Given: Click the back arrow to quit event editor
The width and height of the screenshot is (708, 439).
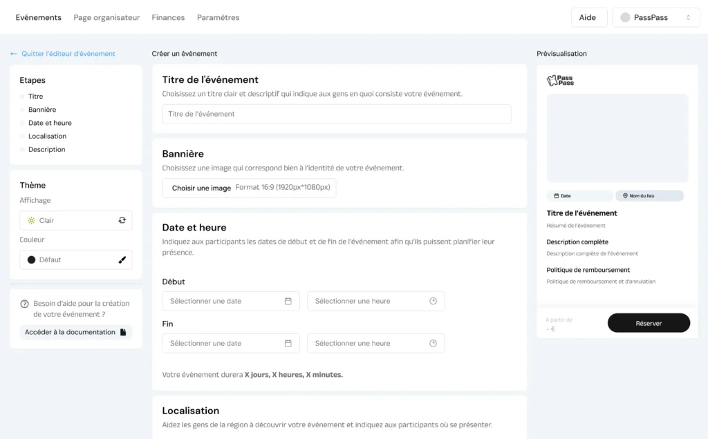Looking at the screenshot, I should point(14,54).
